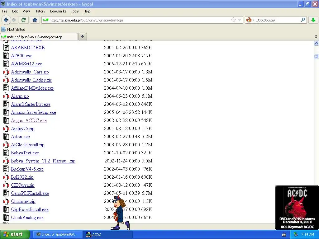The image size is (319, 239).
Task: Go back with the Back arrow button
Action: coord(6,20)
